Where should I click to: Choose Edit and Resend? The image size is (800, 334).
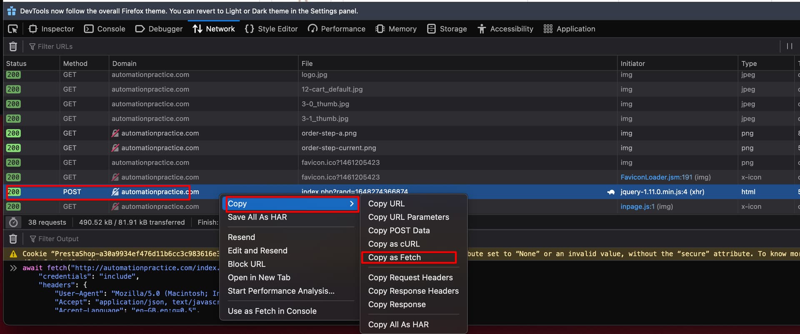click(x=257, y=251)
